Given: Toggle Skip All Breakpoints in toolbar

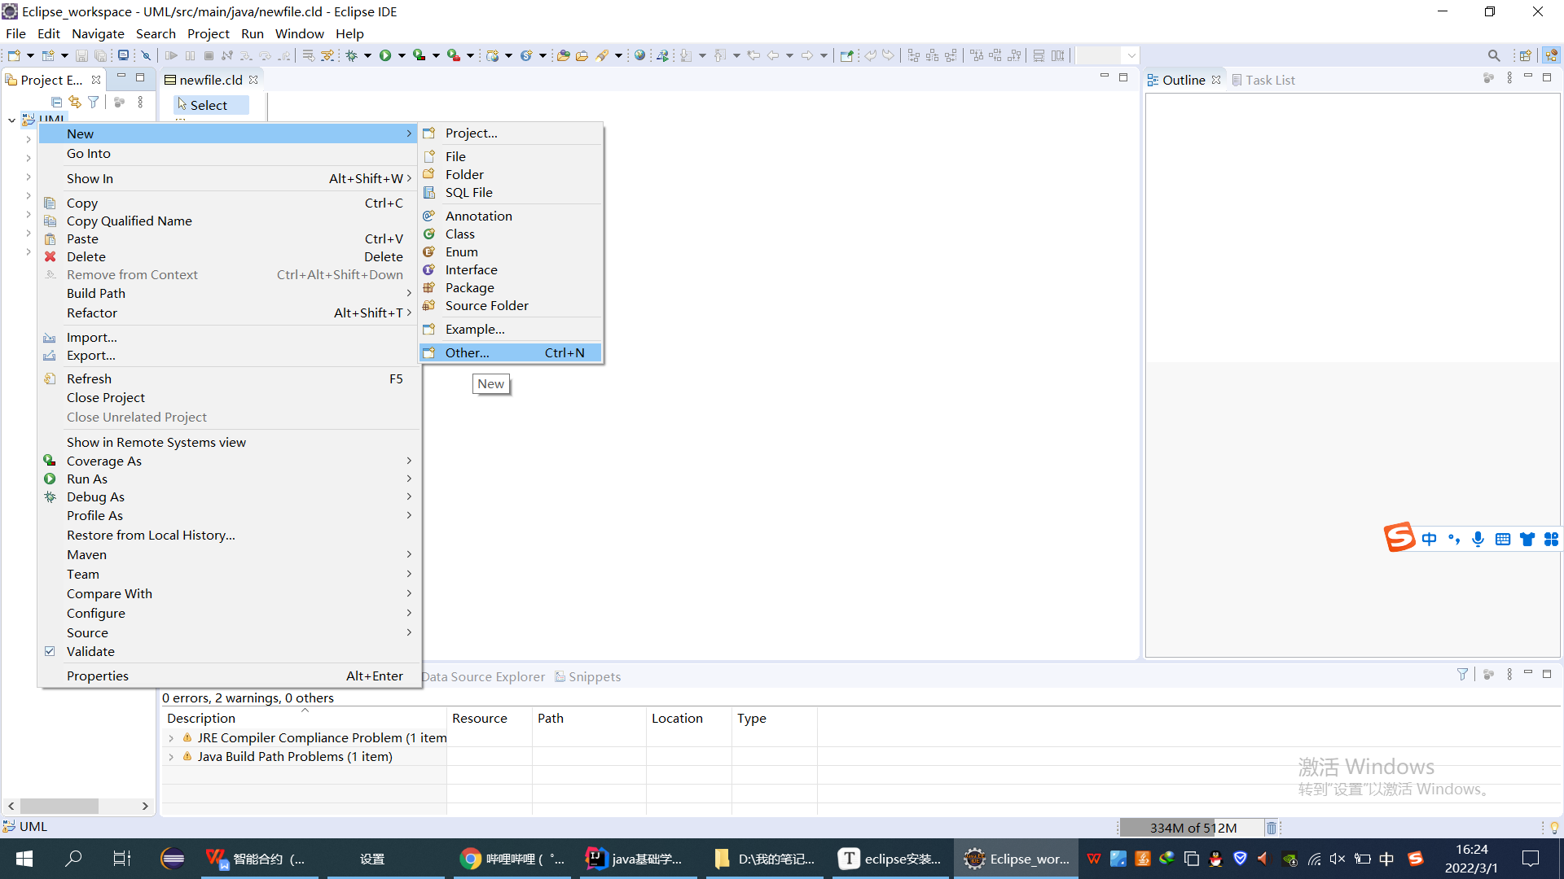Looking at the screenshot, I should 146,55.
